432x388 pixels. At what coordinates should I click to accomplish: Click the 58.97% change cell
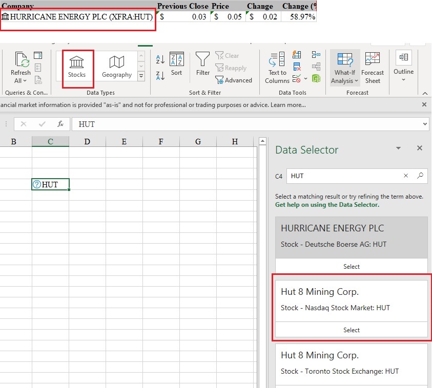(x=299, y=17)
